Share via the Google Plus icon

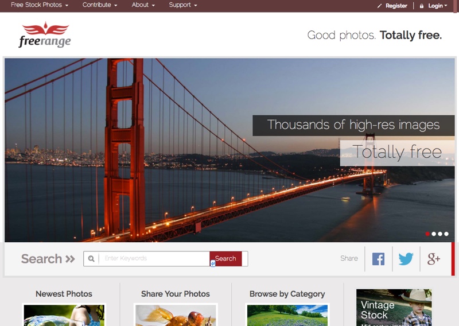(434, 259)
